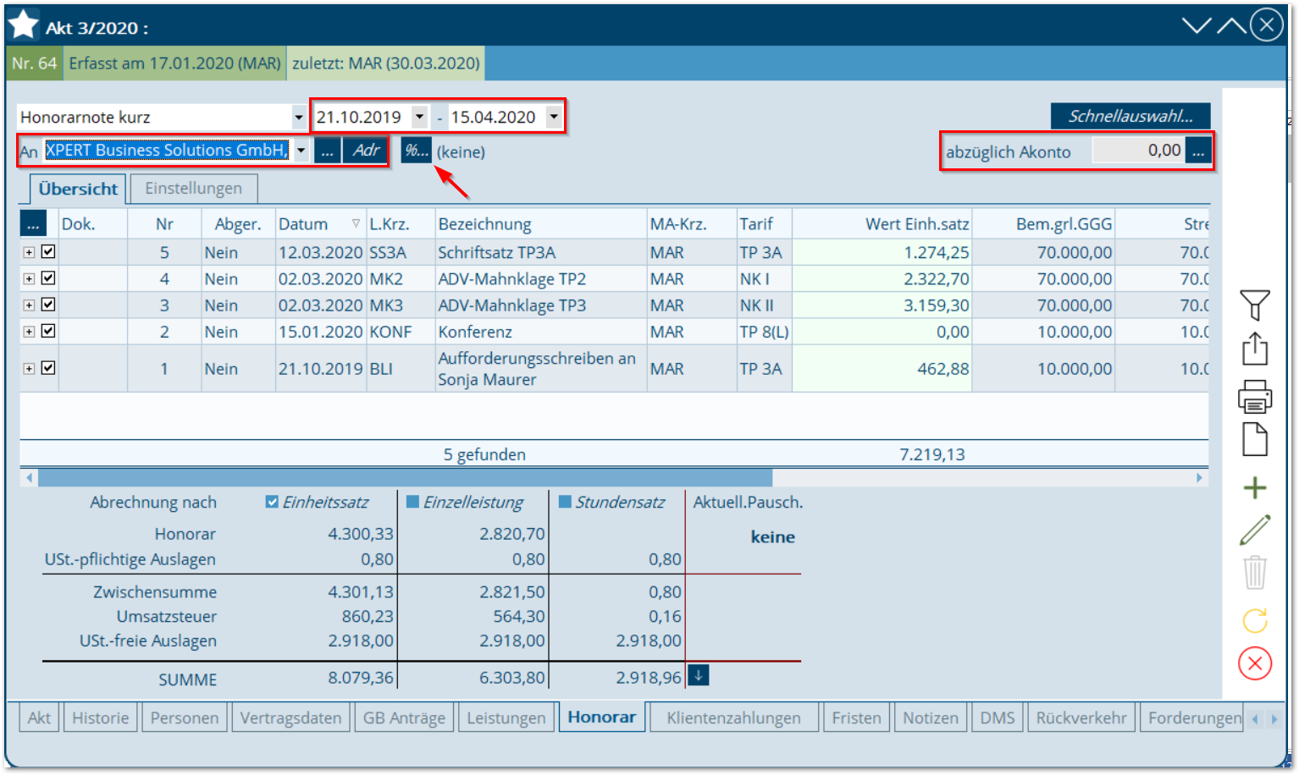Click the new document page icon
The image size is (1299, 775).
(x=1255, y=439)
